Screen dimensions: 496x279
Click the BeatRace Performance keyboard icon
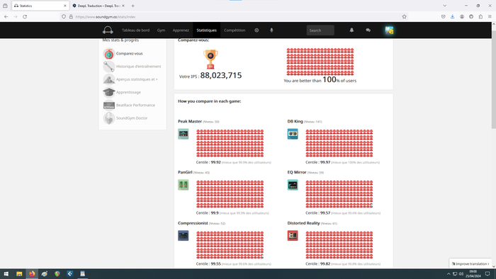point(109,106)
